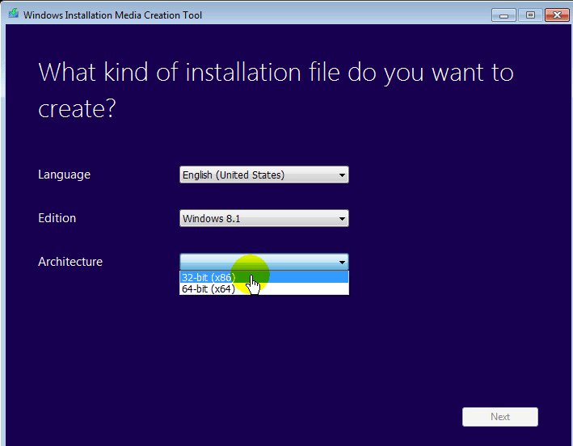Open the Edition dropdown showing Windows 8.1
Viewport: 573px width, 446px height.
click(263, 218)
